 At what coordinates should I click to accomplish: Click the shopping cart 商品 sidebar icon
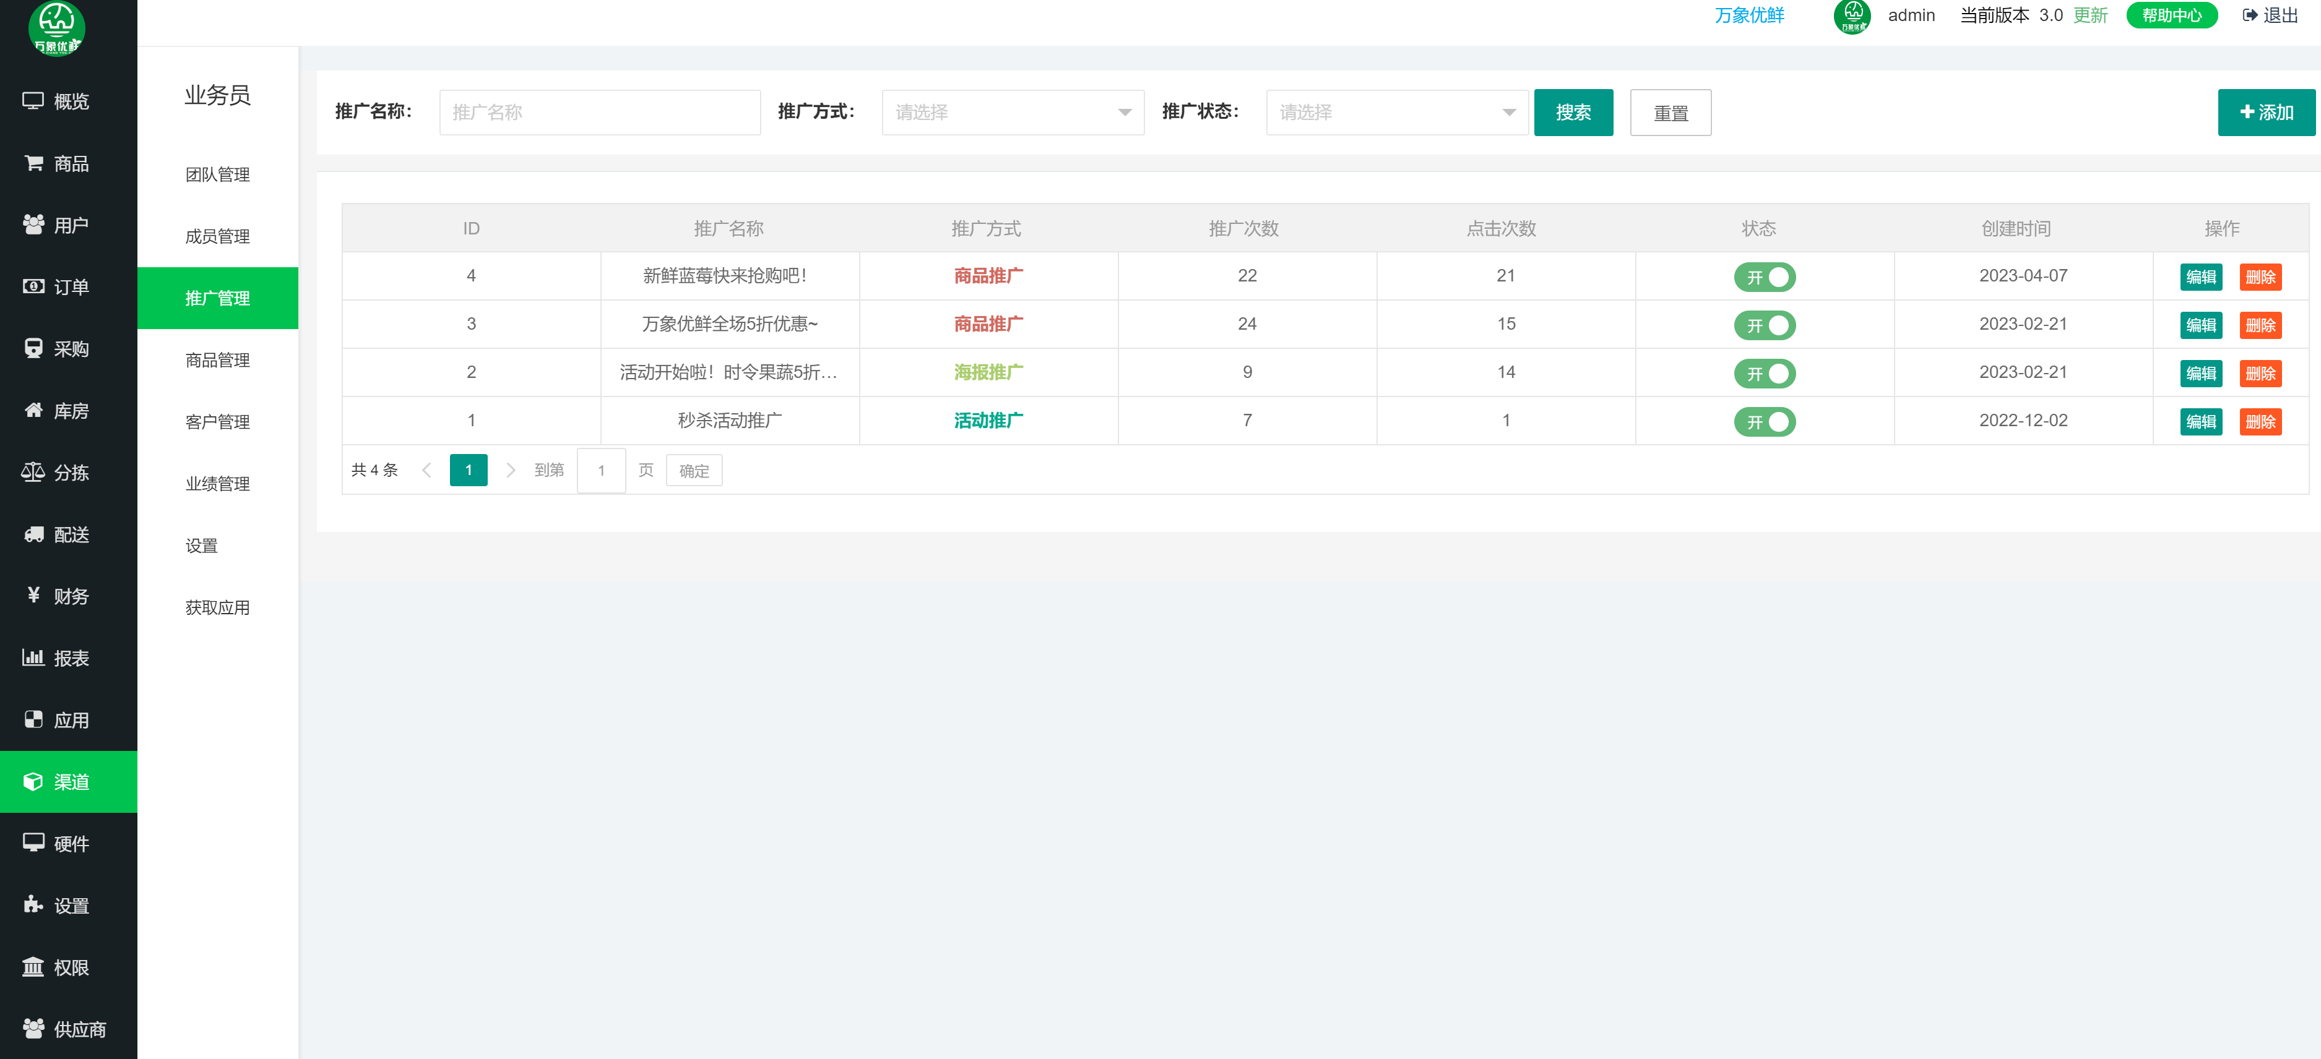33,163
